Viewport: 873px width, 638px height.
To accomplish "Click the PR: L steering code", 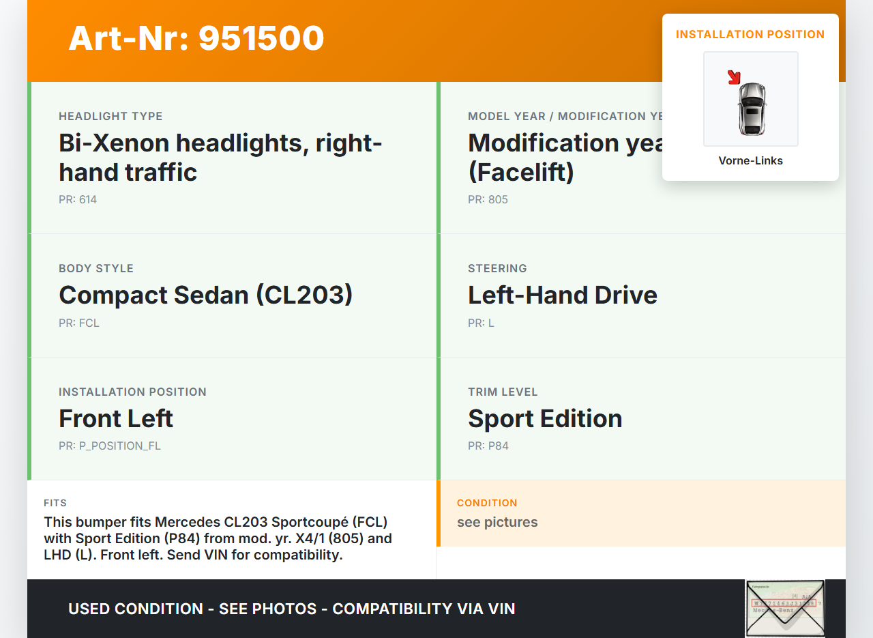I will 481,323.
